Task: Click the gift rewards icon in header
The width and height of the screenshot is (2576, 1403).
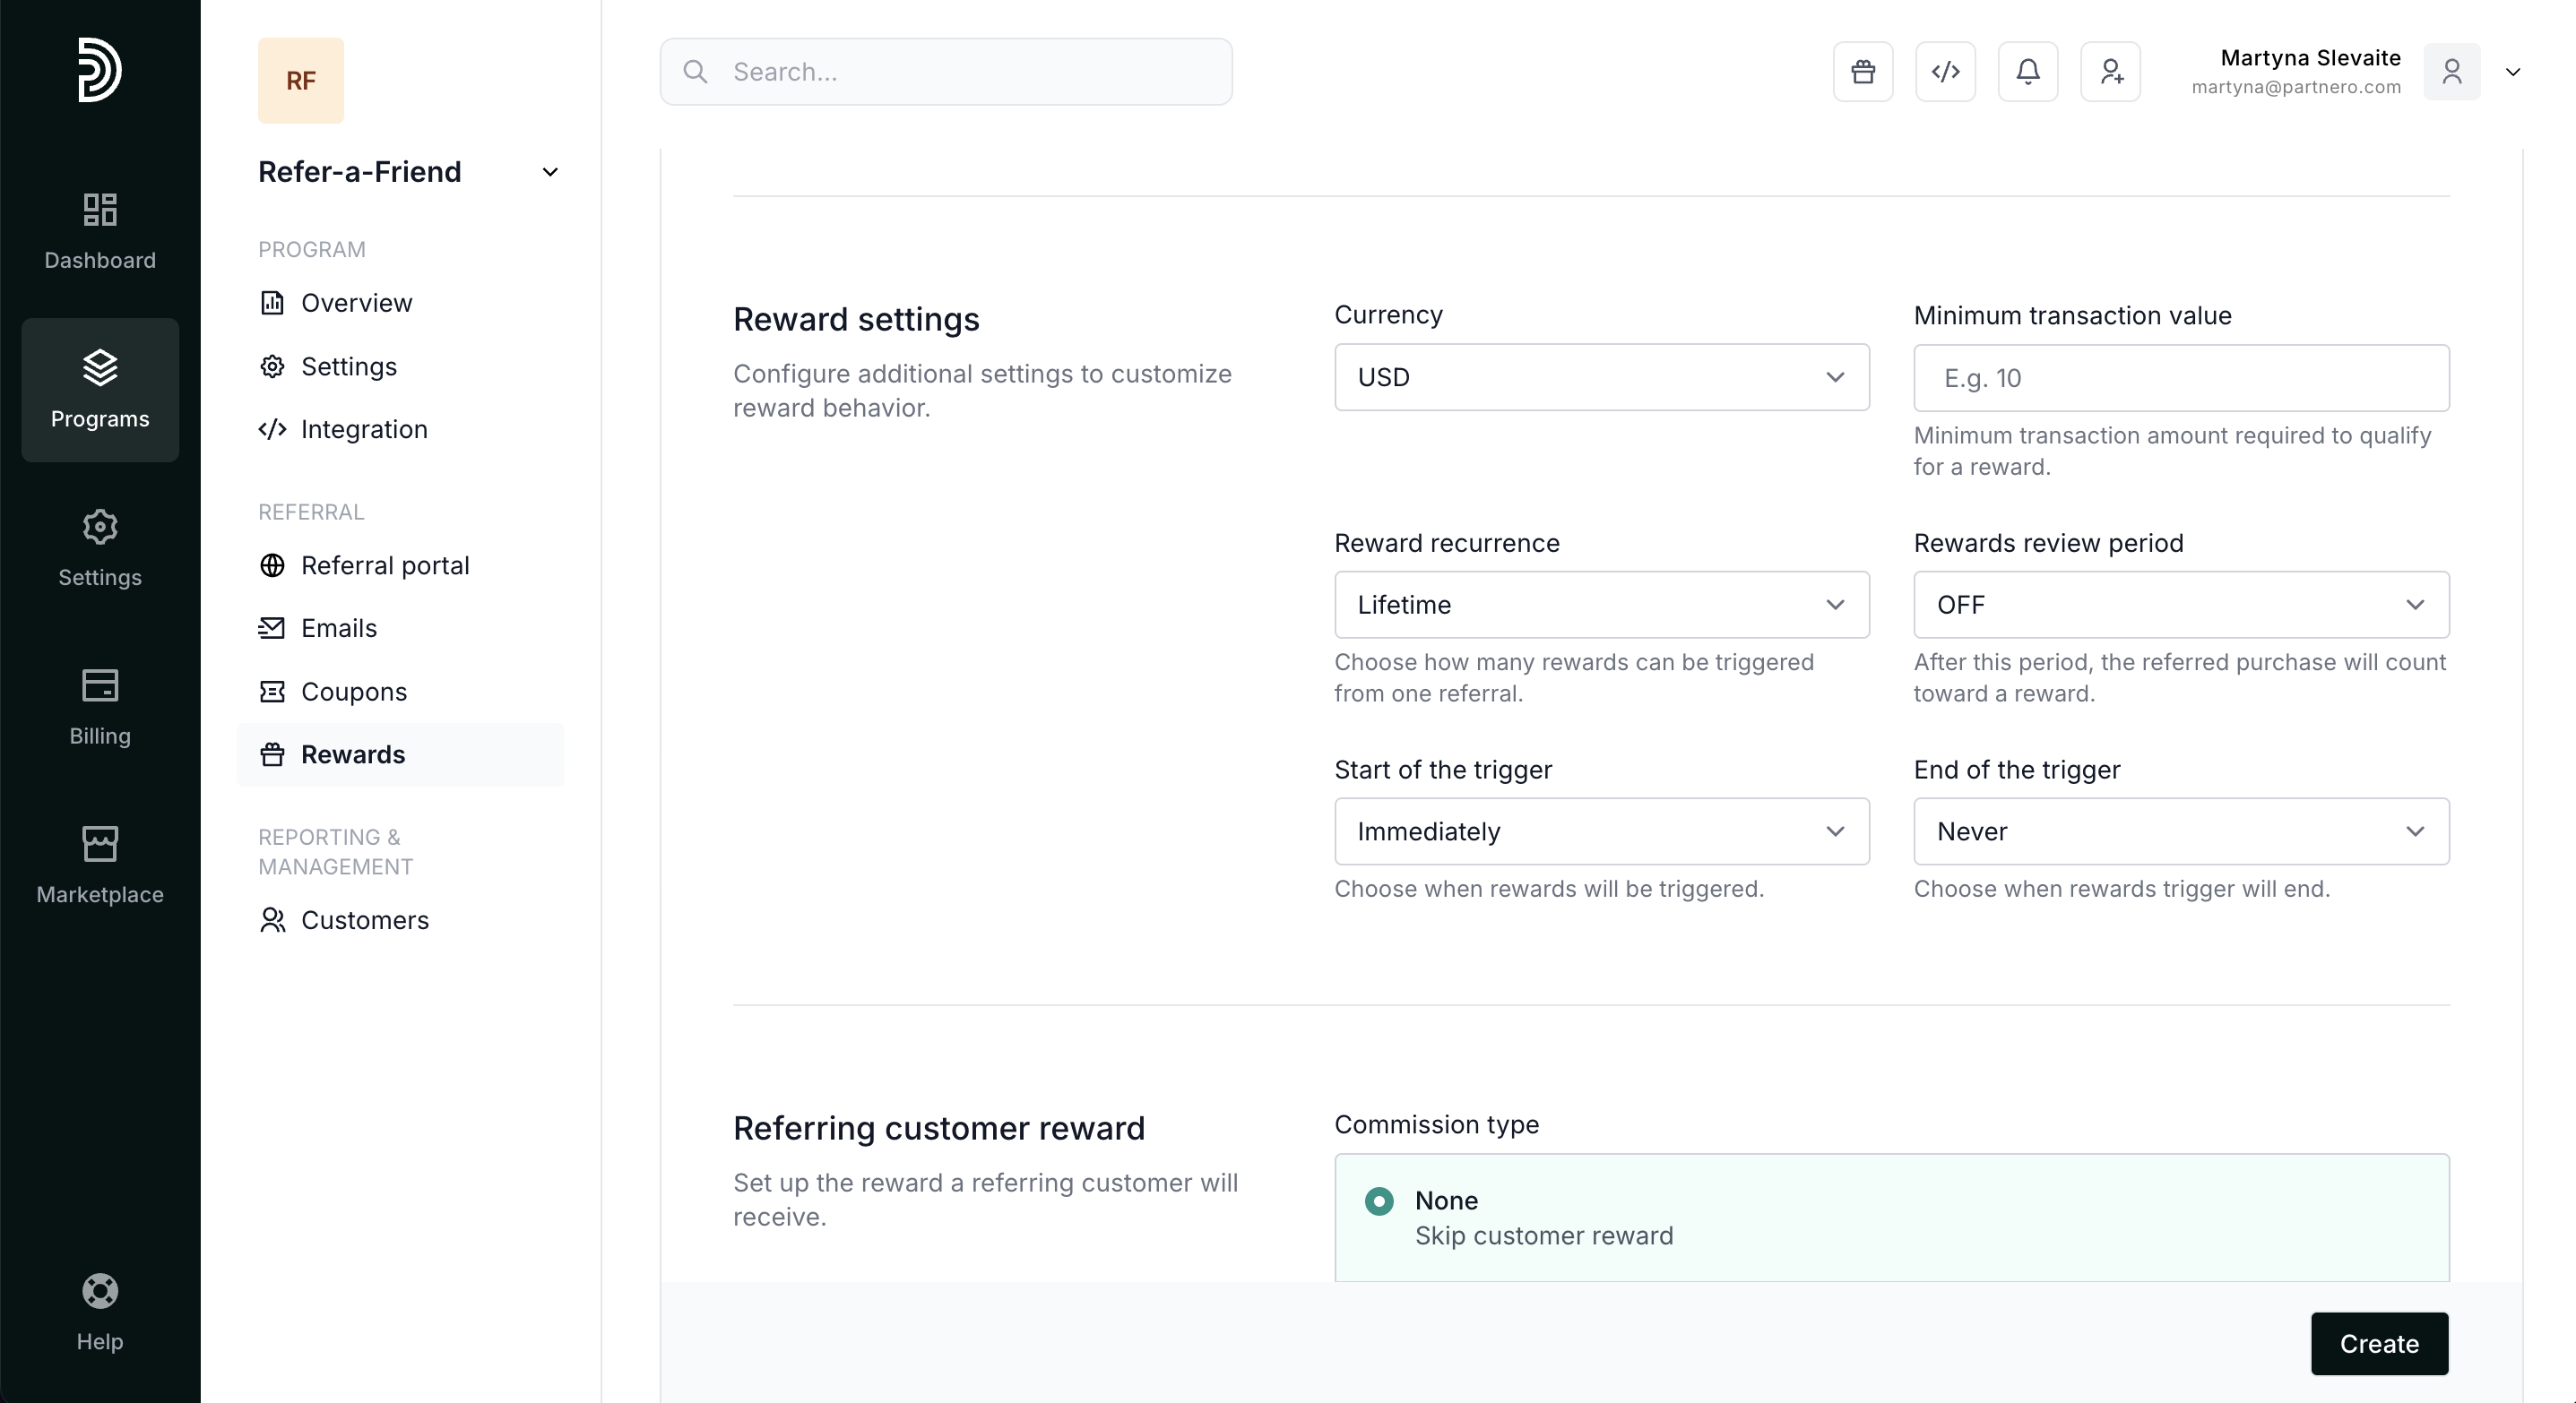Action: [x=1862, y=72]
